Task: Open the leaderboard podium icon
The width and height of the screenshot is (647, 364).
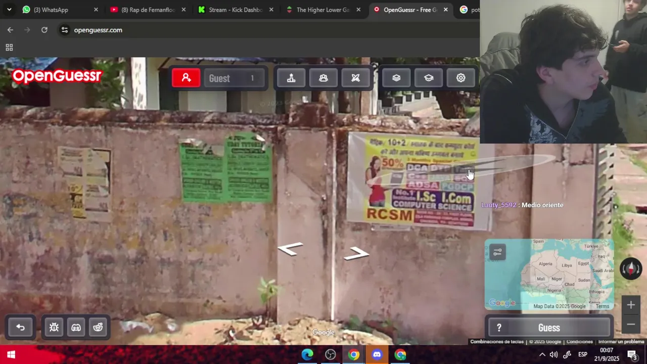Action: point(291,78)
